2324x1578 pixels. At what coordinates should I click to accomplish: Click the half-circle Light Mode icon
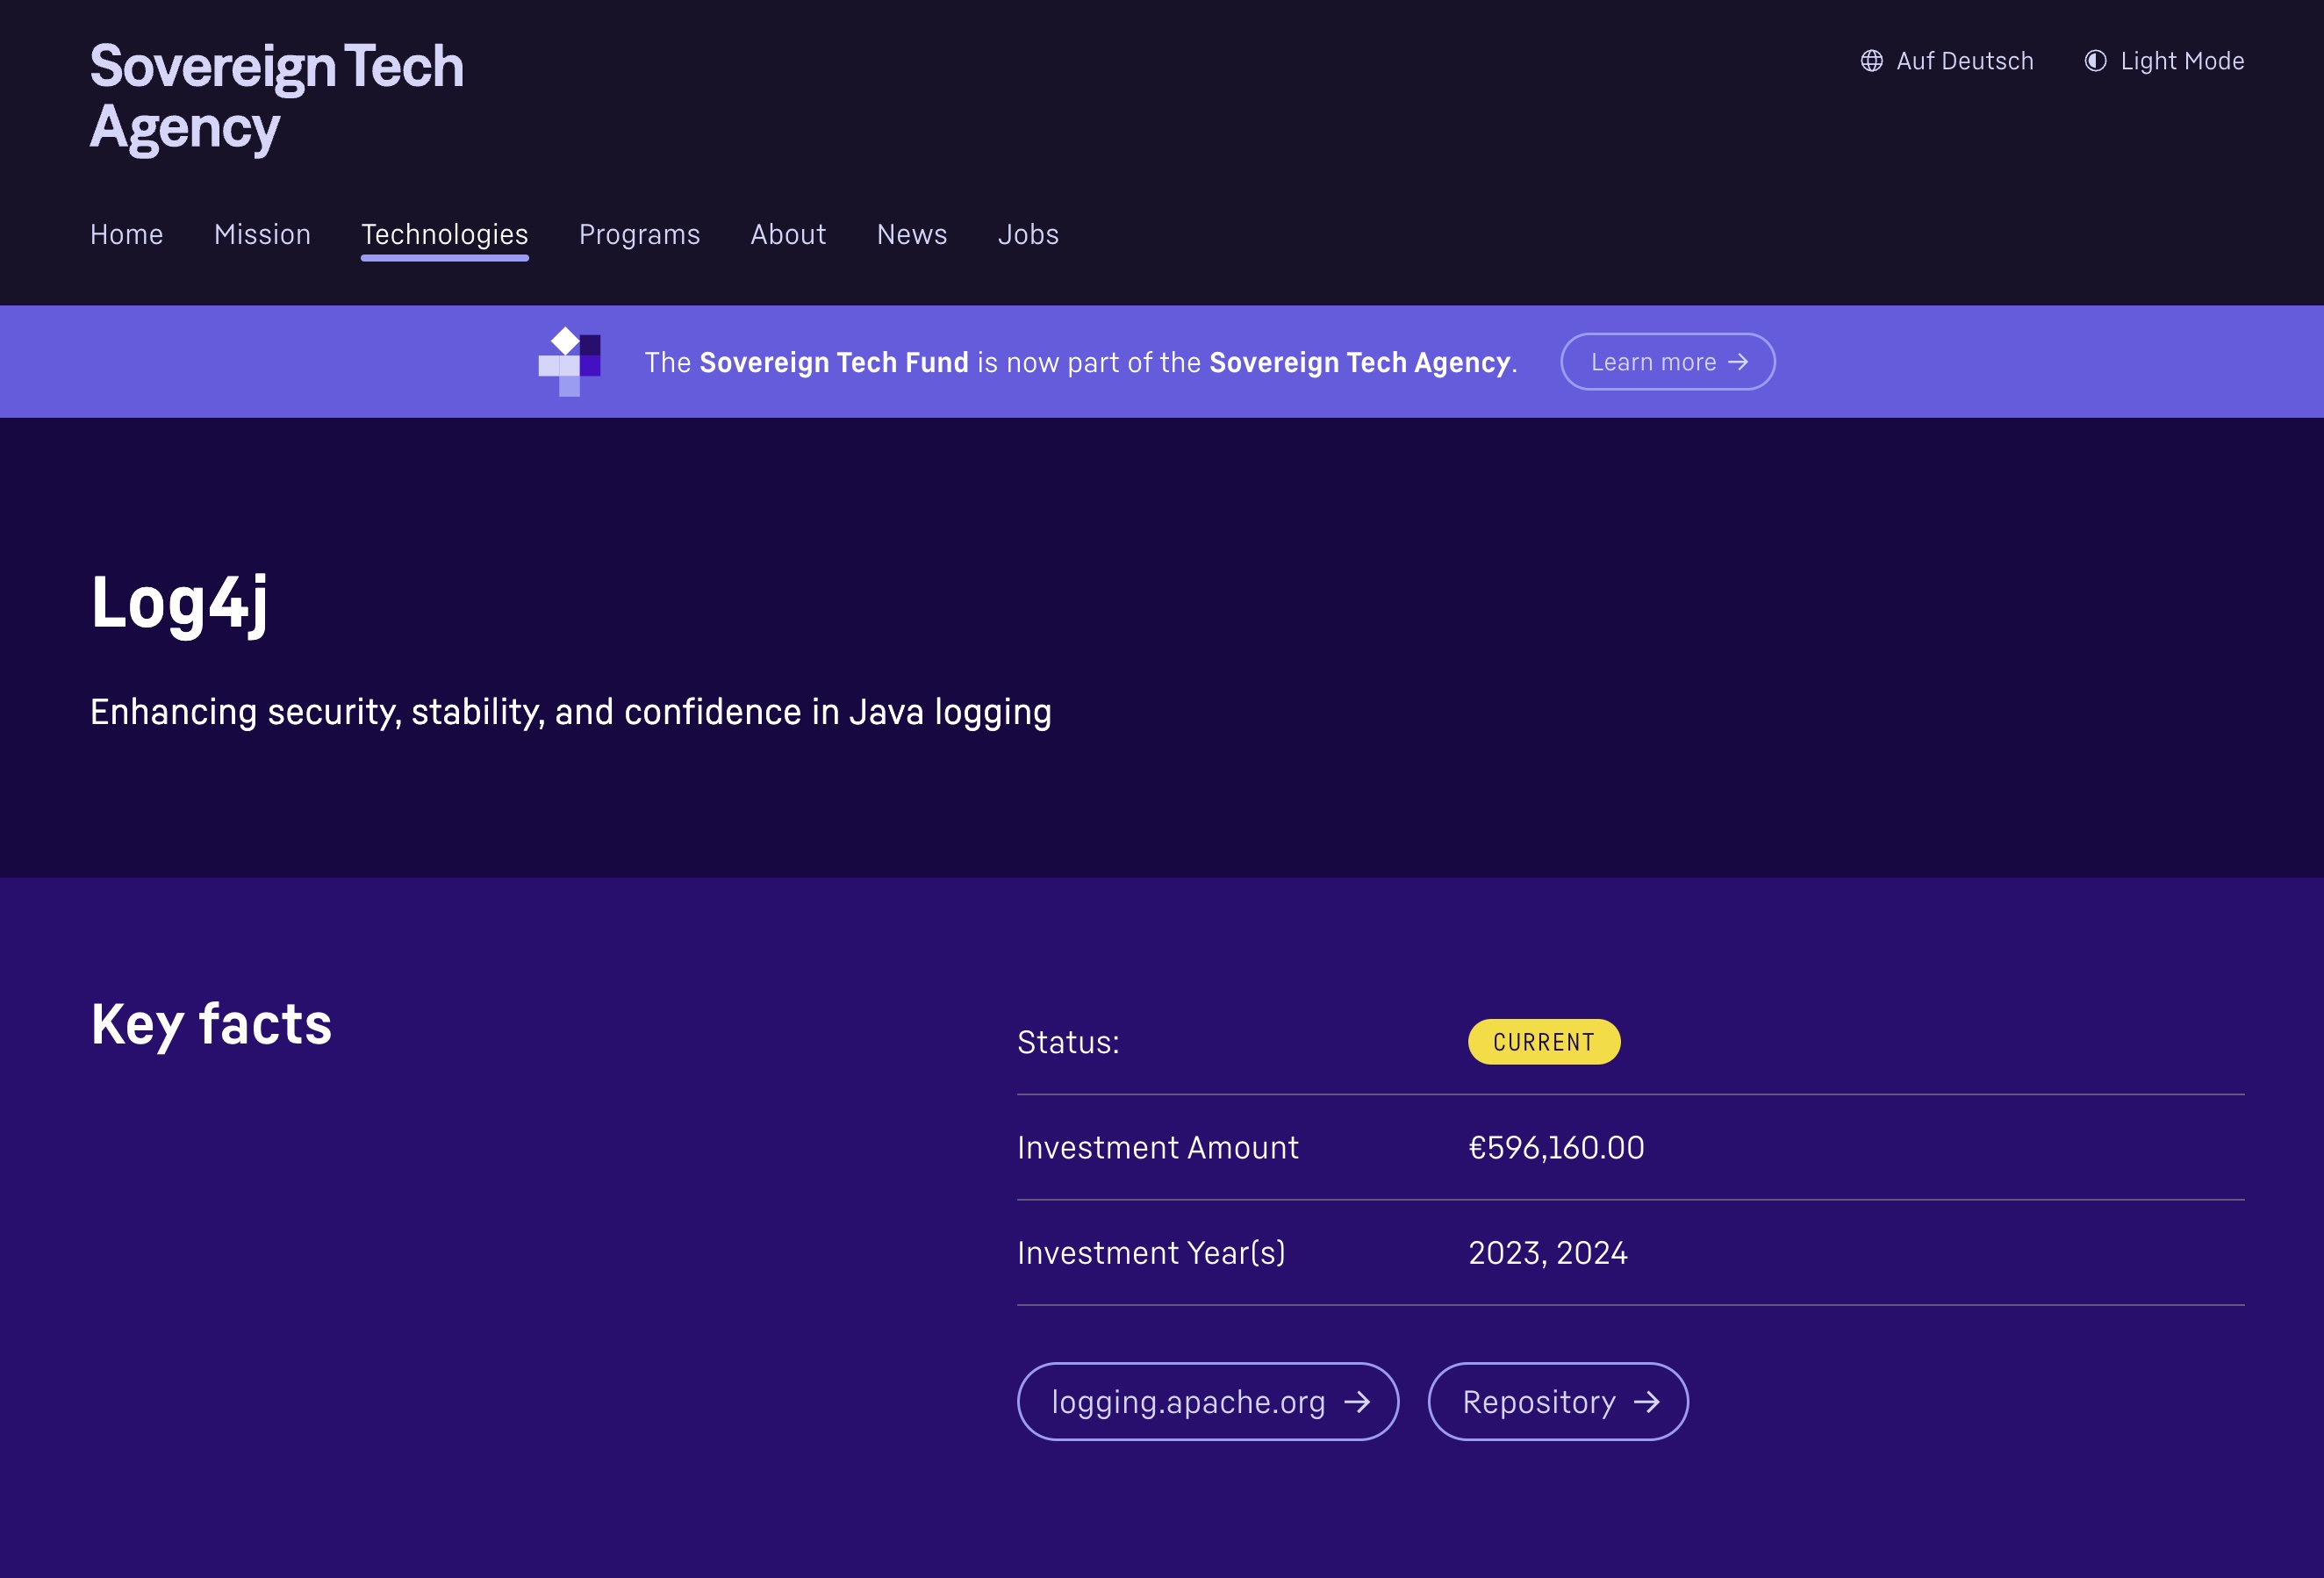point(2095,61)
